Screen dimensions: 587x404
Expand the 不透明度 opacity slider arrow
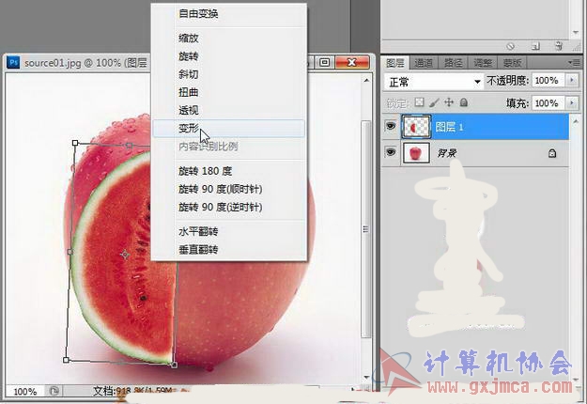[574, 82]
